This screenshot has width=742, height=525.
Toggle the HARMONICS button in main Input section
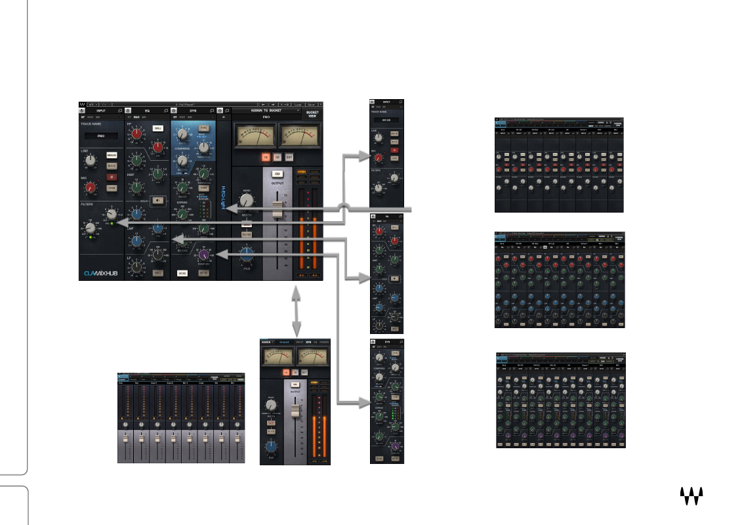pos(112,156)
